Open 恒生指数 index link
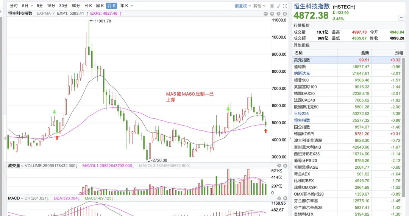Viewport: 409px width, 216px height. tap(302, 120)
